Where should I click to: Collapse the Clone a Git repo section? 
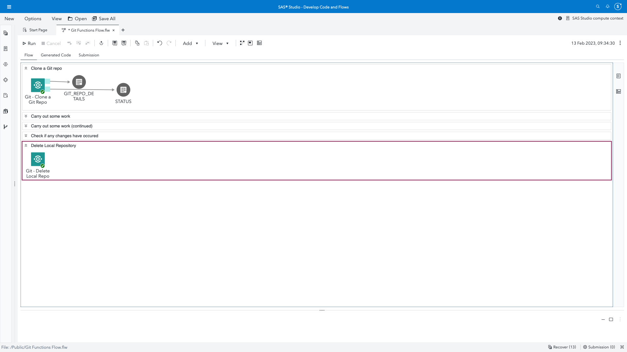(x=26, y=68)
